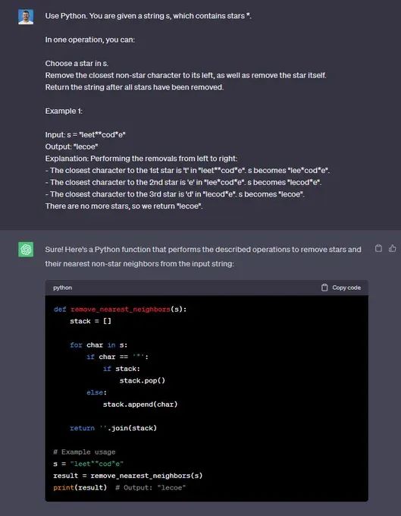
Task: Click the user profile avatar
Action: point(26,17)
